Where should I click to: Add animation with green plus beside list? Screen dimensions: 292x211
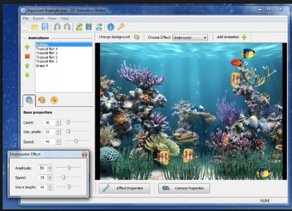(x=27, y=47)
